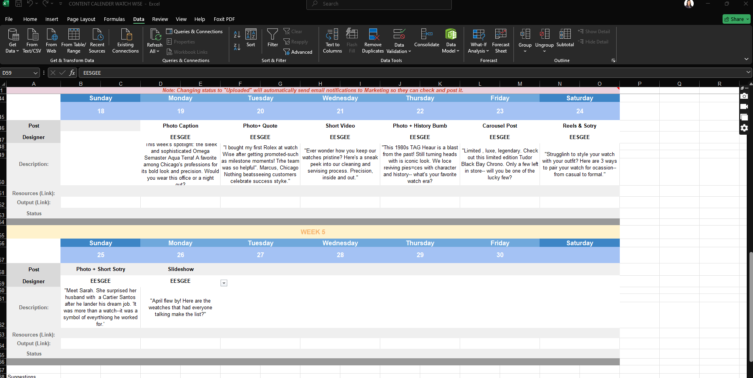Image resolution: width=753 pixels, height=378 pixels.
Task: Click the video recorder icon in the side toolbar
Action: [x=744, y=107]
